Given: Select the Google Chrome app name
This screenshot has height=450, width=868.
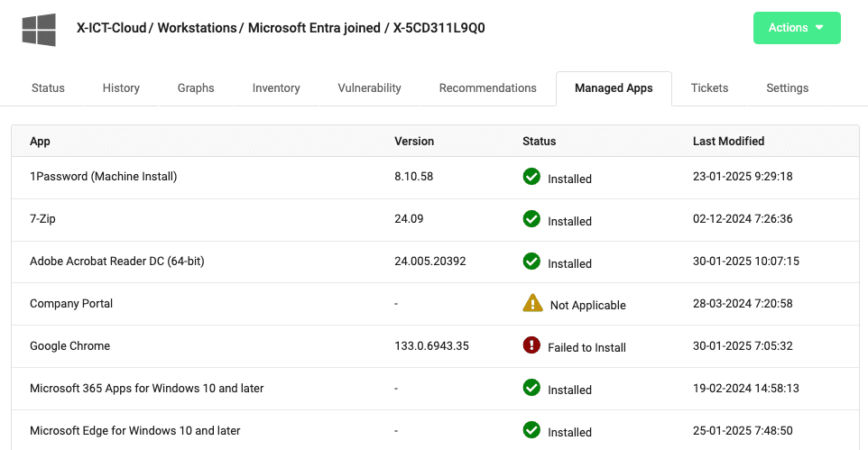Looking at the screenshot, I should click(x=69, y=346).
